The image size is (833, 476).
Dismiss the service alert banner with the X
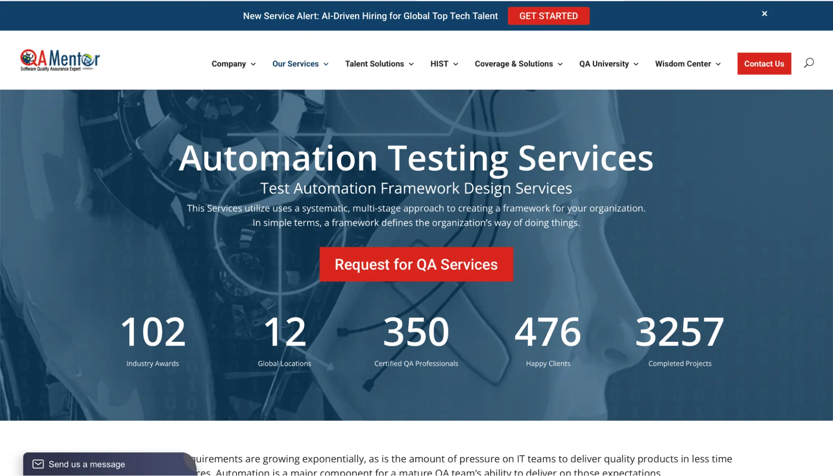[764, 13]
